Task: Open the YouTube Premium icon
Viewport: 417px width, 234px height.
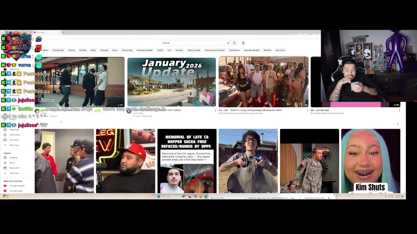Action: click(x=5, y=186)
